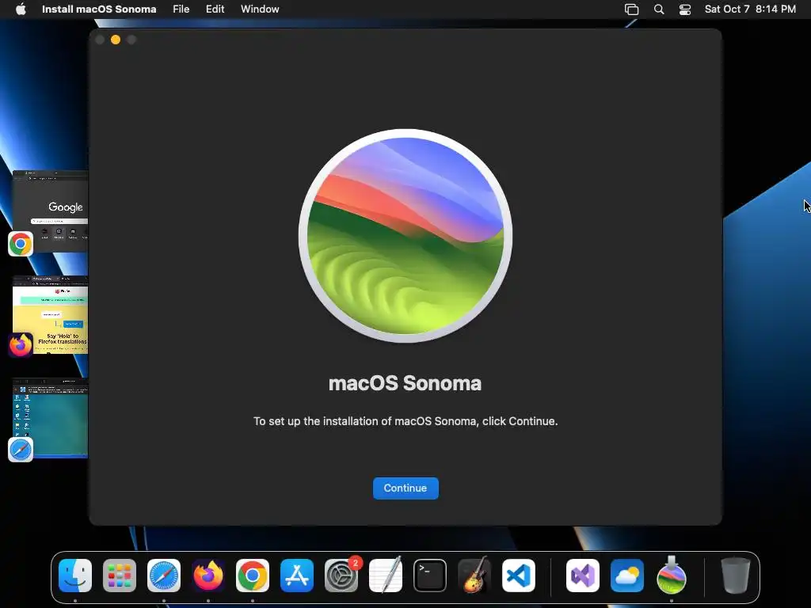Open System Settings with badge in Dock
The image size is (811, 608).
341,576
